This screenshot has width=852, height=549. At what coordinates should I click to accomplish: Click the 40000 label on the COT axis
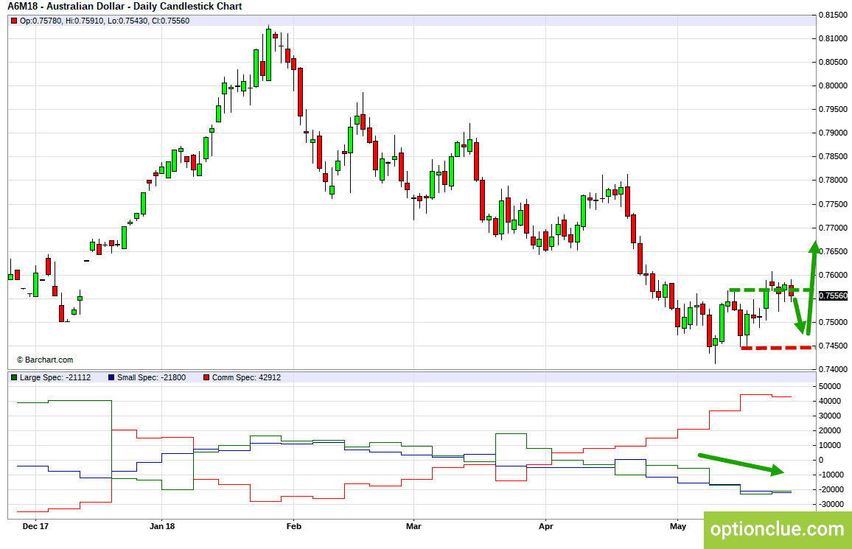point(831,402)
